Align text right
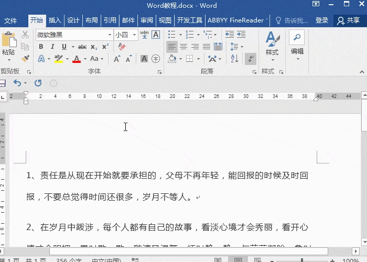The width and height of the screenshot is (367, 262). click(195, 47)
